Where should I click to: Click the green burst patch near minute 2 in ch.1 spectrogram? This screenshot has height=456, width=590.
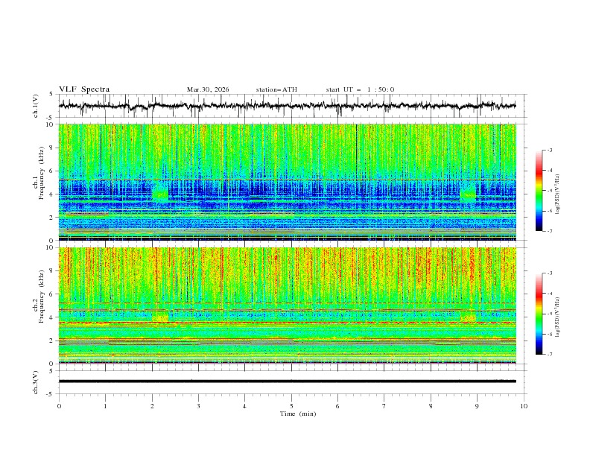click(x=160, y=194)
